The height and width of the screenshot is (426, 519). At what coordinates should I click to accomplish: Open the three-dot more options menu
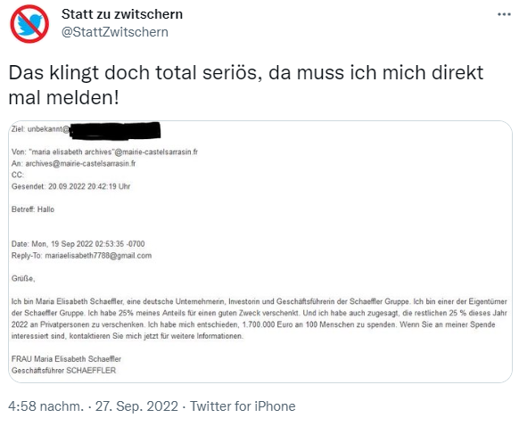(x=504, y=14)
